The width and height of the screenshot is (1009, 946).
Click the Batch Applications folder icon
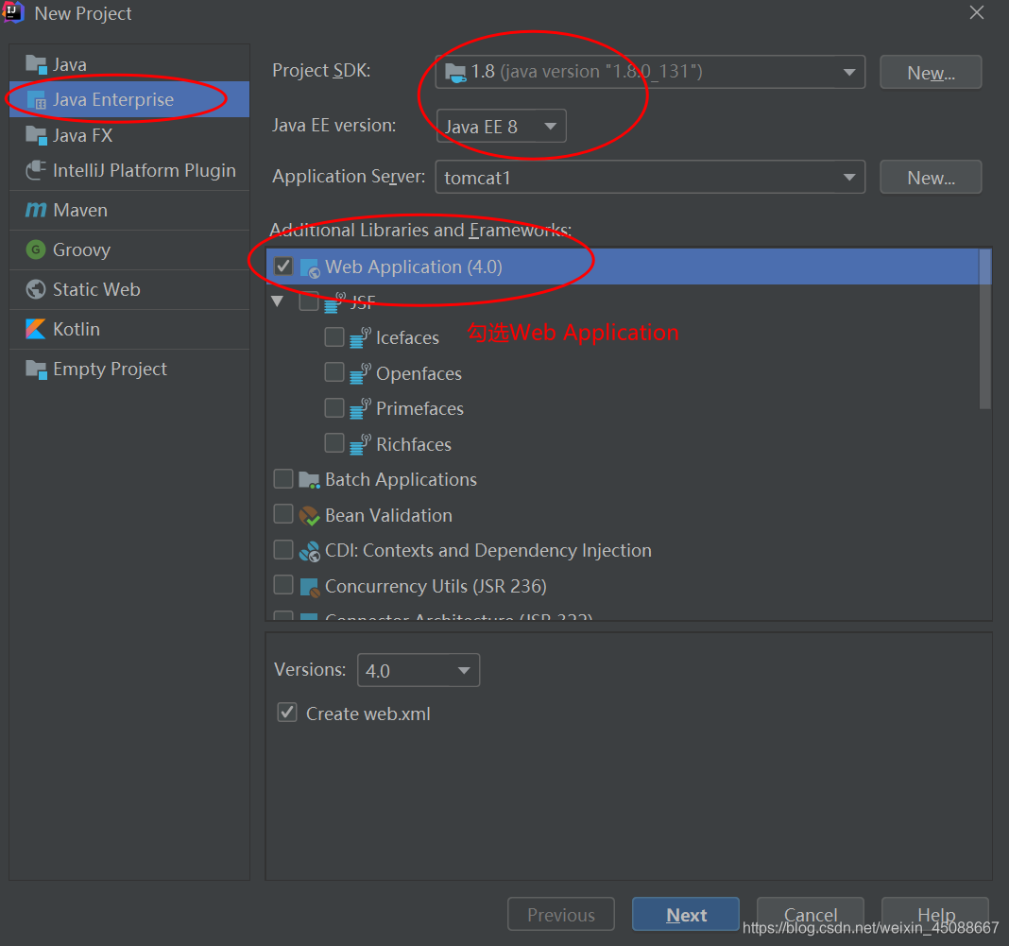[310, 480]
